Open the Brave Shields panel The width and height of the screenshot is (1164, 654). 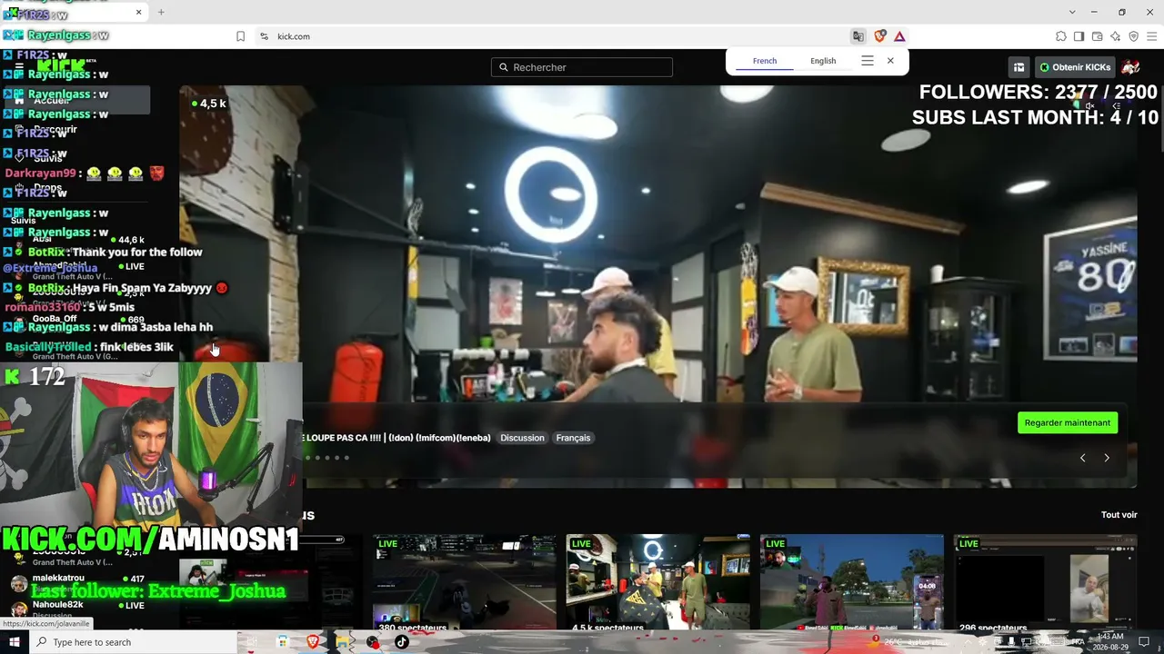click(879, 36)
